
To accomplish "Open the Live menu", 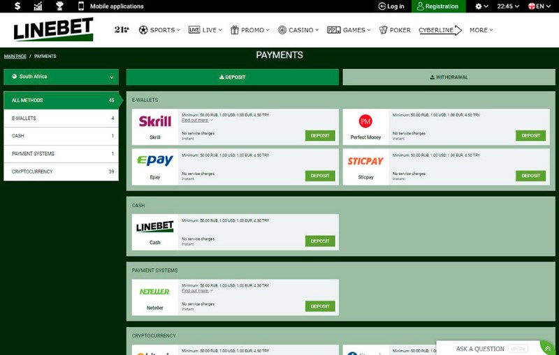I will tap(205, 30).
